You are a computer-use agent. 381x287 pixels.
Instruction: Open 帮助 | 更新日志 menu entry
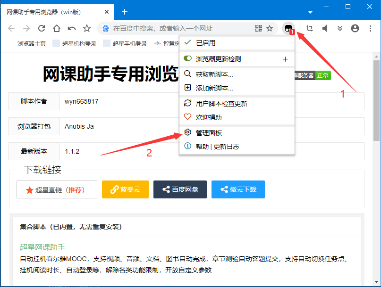click(237, 147)
